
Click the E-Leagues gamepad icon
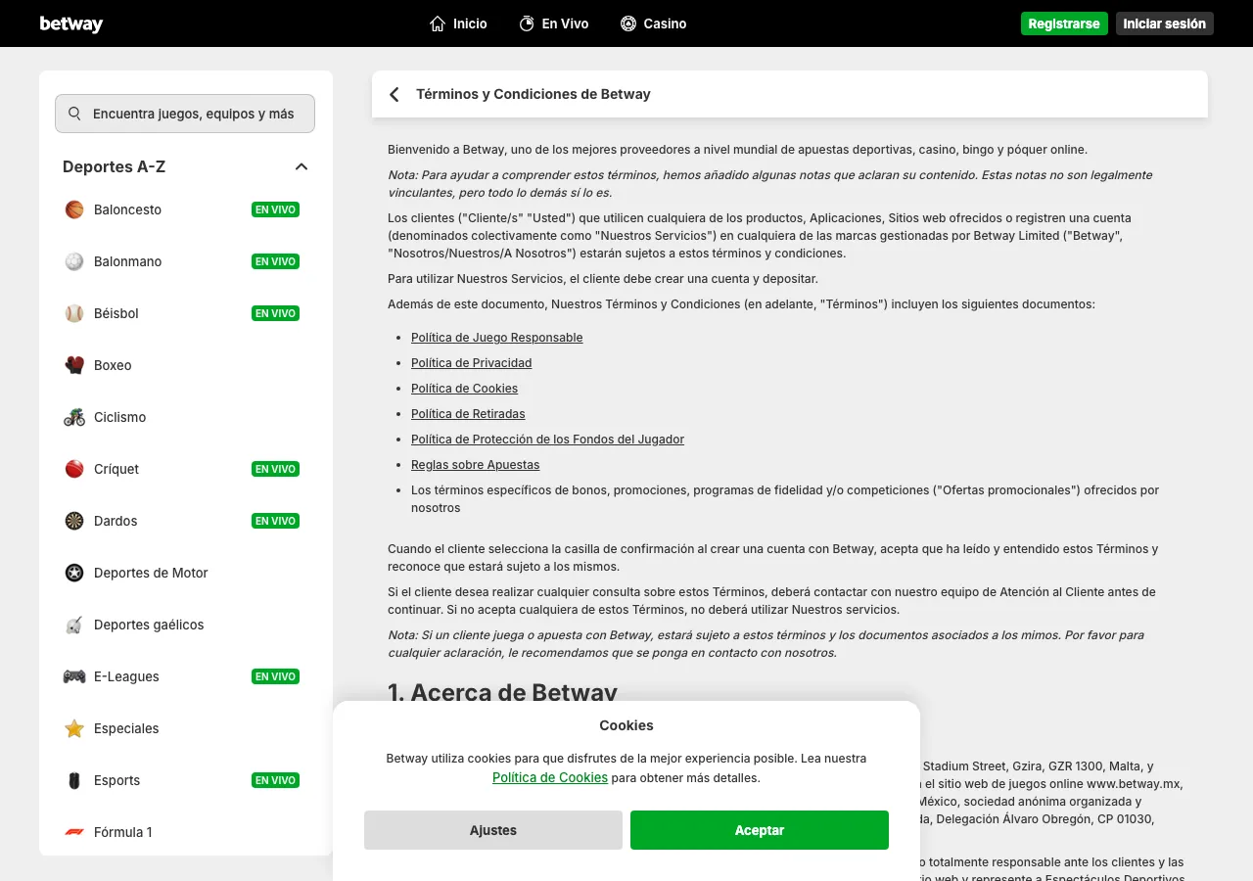(x=74, y=676)
